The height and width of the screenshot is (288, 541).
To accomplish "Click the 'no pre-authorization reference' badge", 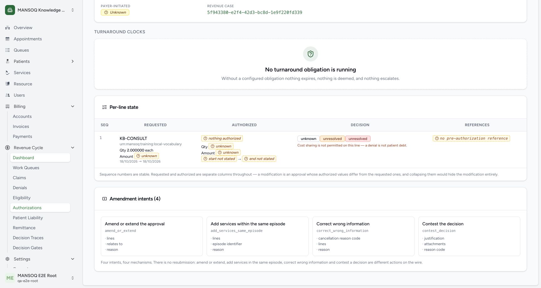I will tap(471, 139).
